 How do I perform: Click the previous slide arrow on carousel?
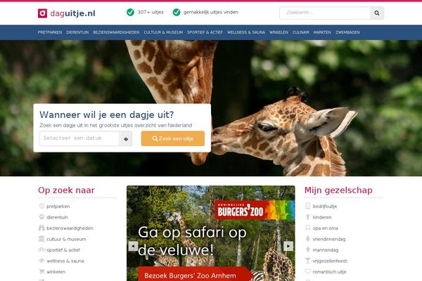point(133,246)
